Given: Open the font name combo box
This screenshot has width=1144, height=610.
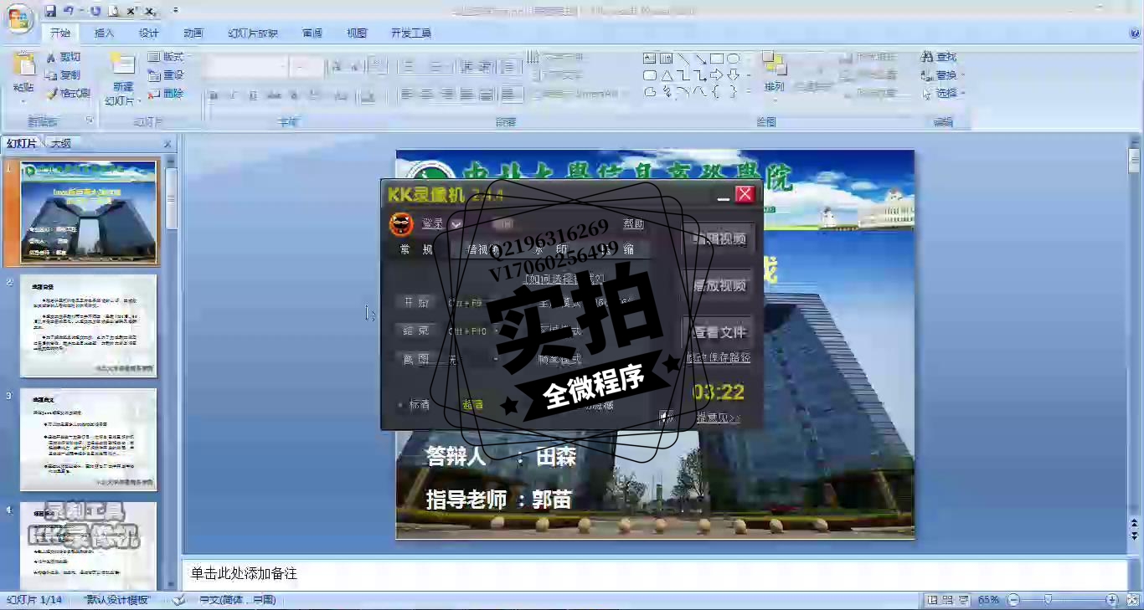Looking at the screenshot, I should point(247,66).
